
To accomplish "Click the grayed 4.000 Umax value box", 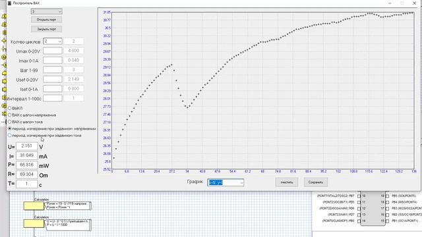I will point(73,51).
